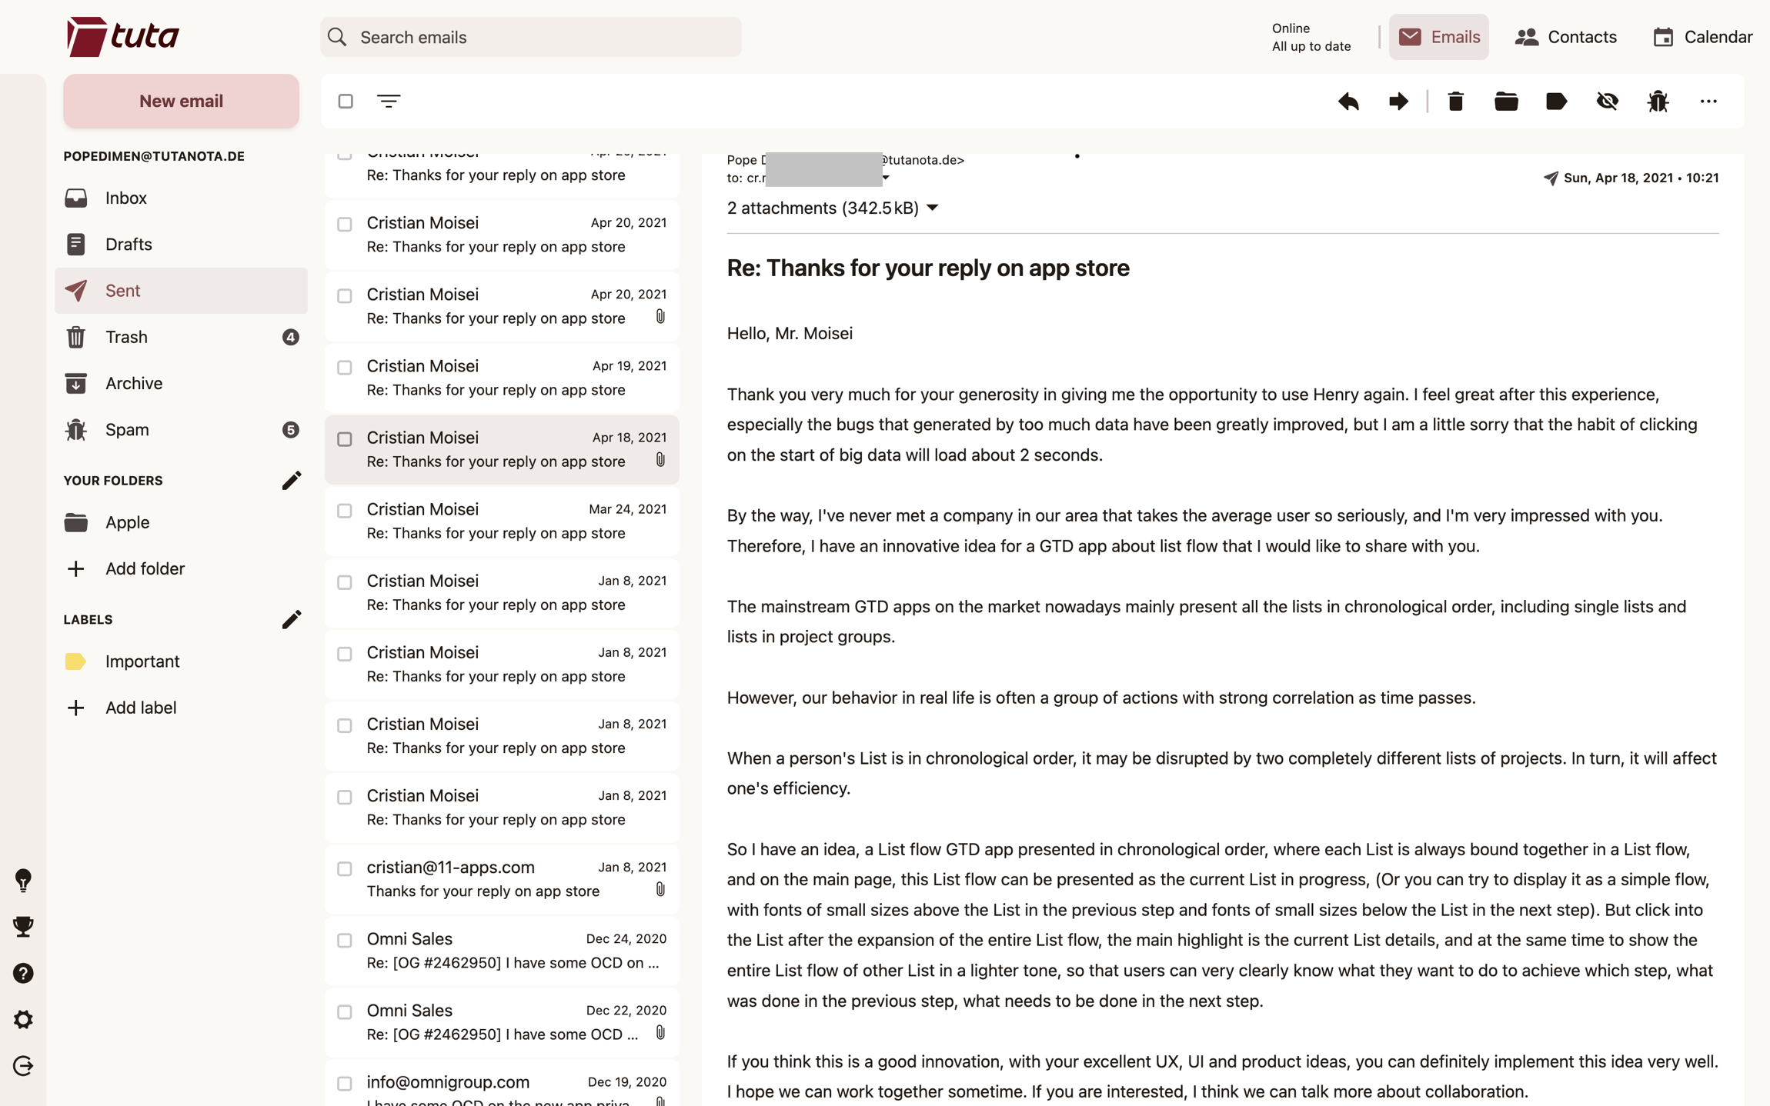Click the New email button
The image size is (1770, 1106).
[x=181, y=101]
